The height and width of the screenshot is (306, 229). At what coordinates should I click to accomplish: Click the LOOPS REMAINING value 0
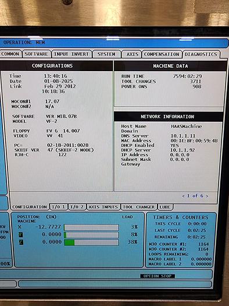tap(207, 254)
